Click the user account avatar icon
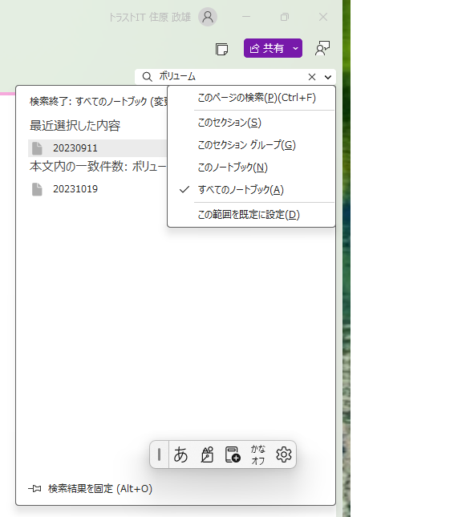This screenshot has width=466, height=517. click(x=208, y=17)
